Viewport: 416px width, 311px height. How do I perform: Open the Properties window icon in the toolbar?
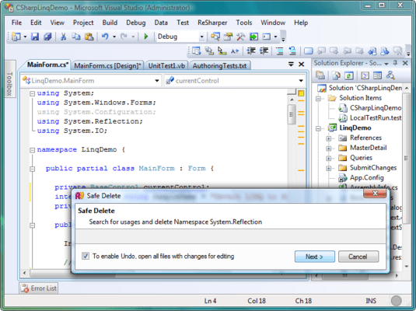[x=228, y=37]
